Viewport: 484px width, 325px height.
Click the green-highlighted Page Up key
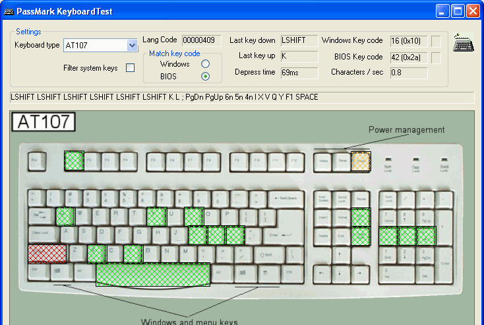pyautogui.click(x=361, y=217)
